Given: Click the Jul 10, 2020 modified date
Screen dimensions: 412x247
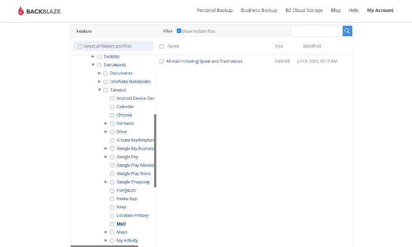Looking at the screenshot, I should pos(317,61).
